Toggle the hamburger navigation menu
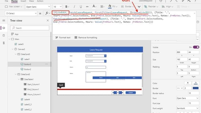 click(4, 20)
